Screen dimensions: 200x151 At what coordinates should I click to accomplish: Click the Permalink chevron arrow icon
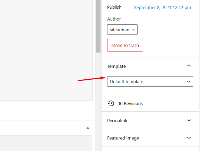(x=189, y=120)
